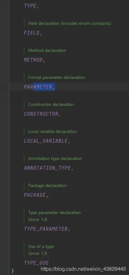Click the 'Package declaration' doc comment
Screen dimensions: 129x275
pyautogui.click(x=47, y=185)
